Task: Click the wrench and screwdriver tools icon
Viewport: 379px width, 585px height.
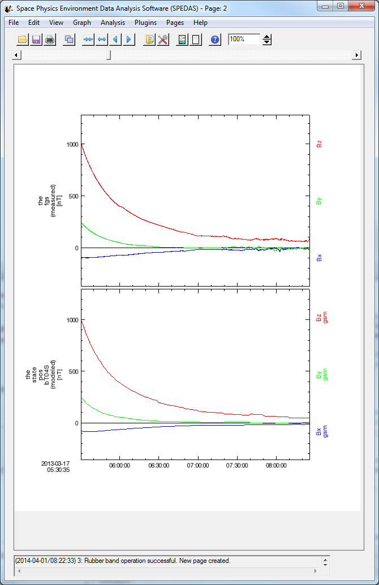Action: [x=163, y=40]
